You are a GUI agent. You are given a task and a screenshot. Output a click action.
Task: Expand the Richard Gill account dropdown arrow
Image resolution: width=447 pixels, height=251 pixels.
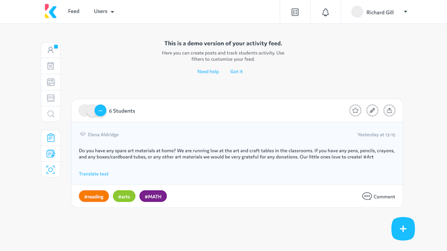405,12
